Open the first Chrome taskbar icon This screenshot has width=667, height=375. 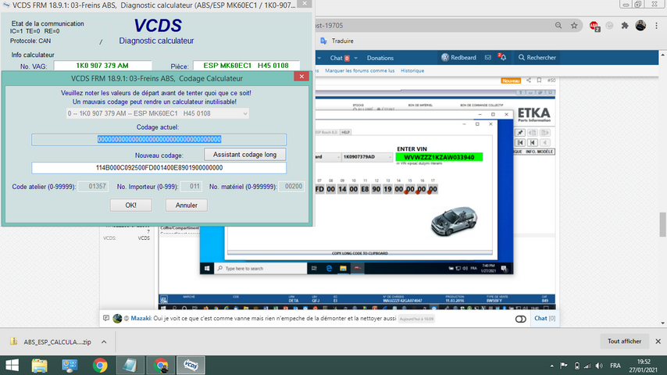(100, 365)
